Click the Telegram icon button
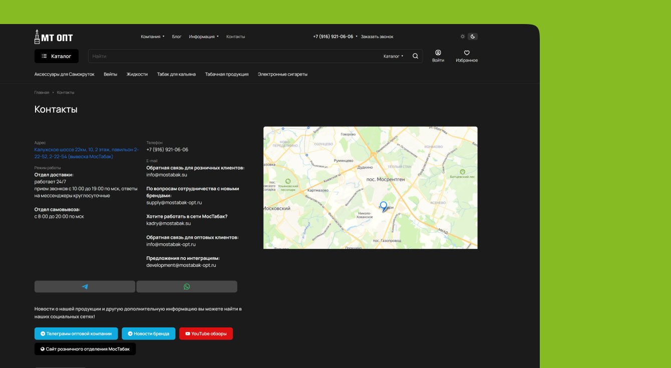The height and width of the screenshot is (368, 671). pyautogui.click(x=85, y=287)
